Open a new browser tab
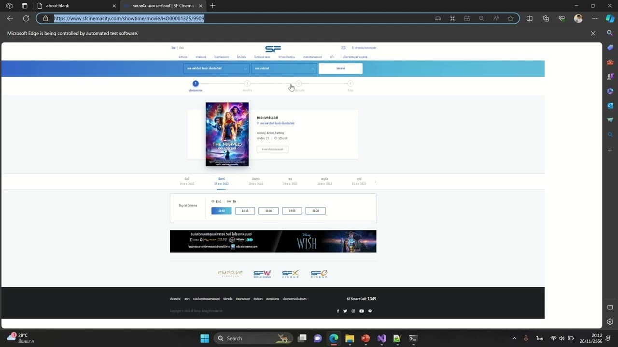This screenshot has width=618, height=347. pyautogui.click(x=213, y=6)
